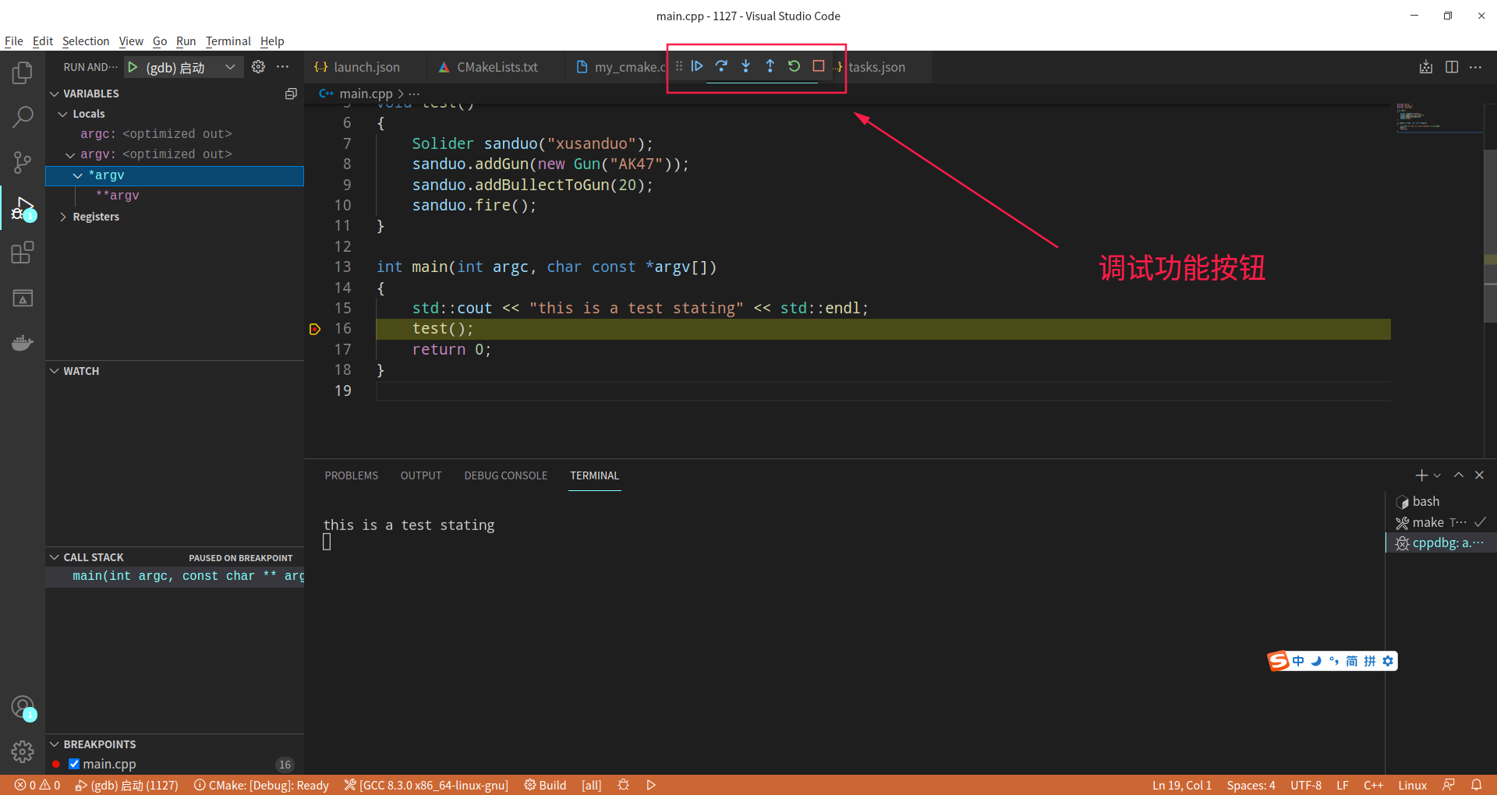
Task: Switch to the OUTPUT panel tab
Action: 421,475
